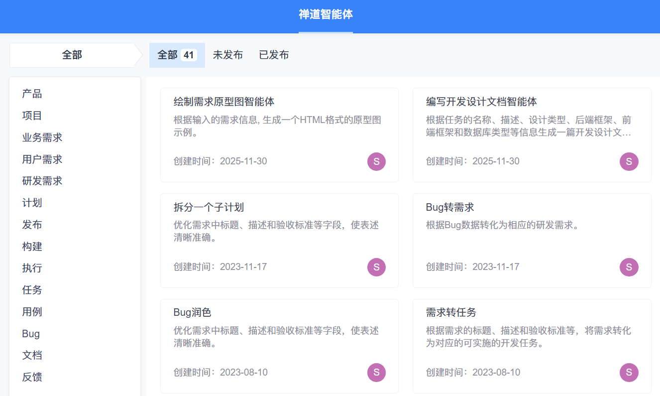
Task: Click the S avatar on 需求转任务 card
Action: tap(629, 373)
